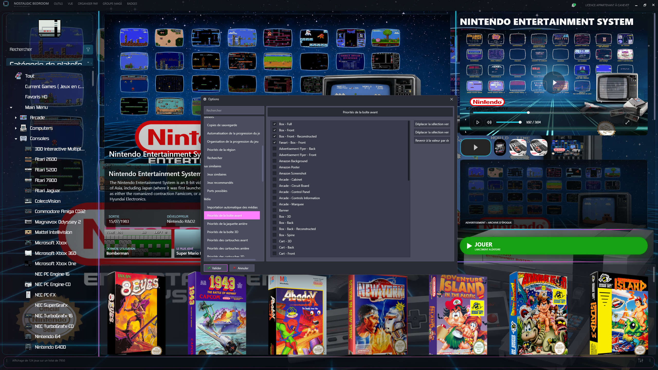Collapse the Main Menu tree arrow

[x=11, y=108]
